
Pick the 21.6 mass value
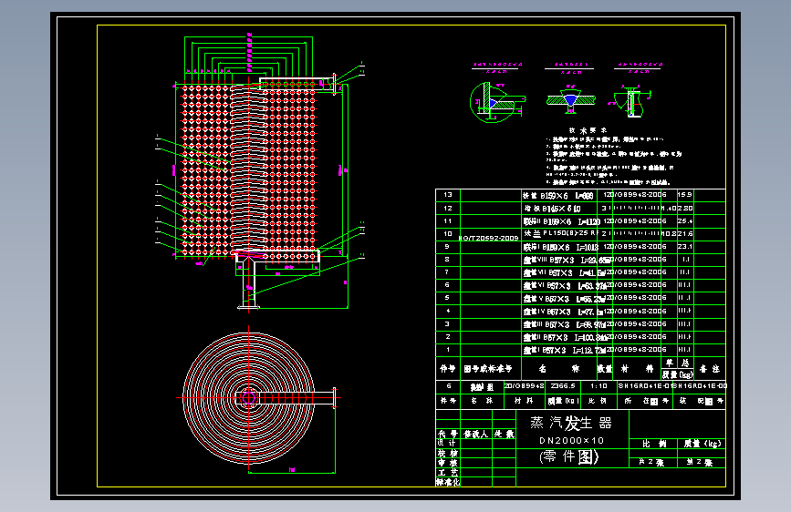click(684, 234)
